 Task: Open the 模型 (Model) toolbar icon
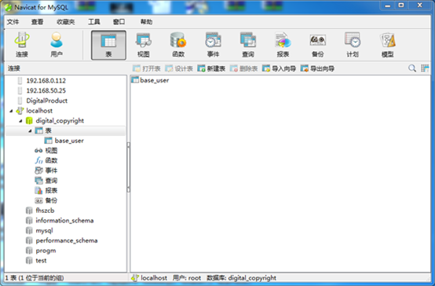click(388, 45)
